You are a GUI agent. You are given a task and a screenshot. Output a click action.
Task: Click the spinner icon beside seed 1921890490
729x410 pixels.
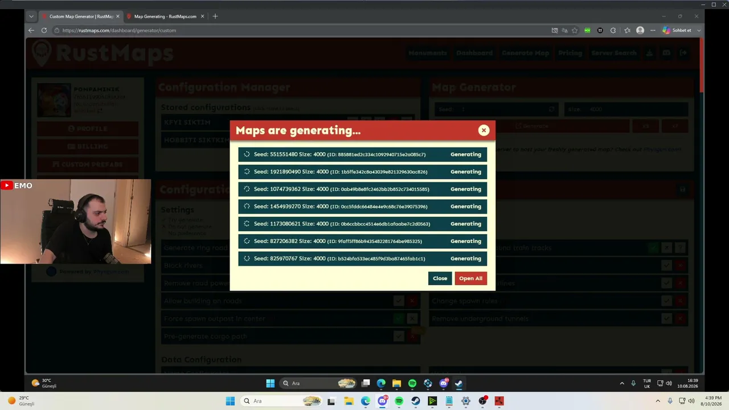tap(247, 171)
